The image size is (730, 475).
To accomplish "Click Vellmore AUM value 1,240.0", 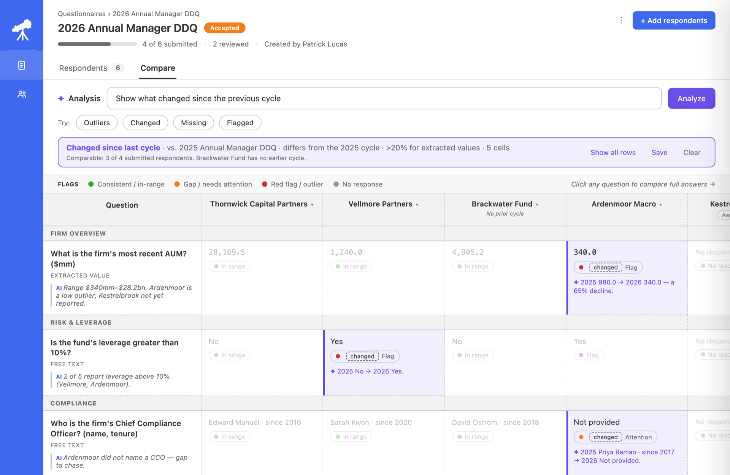I will [346, 252].
